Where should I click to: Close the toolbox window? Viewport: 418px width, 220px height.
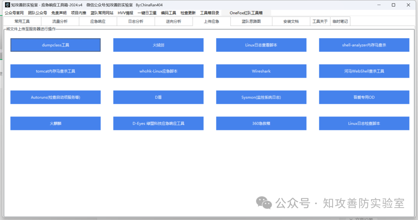[x=408, y=5]
